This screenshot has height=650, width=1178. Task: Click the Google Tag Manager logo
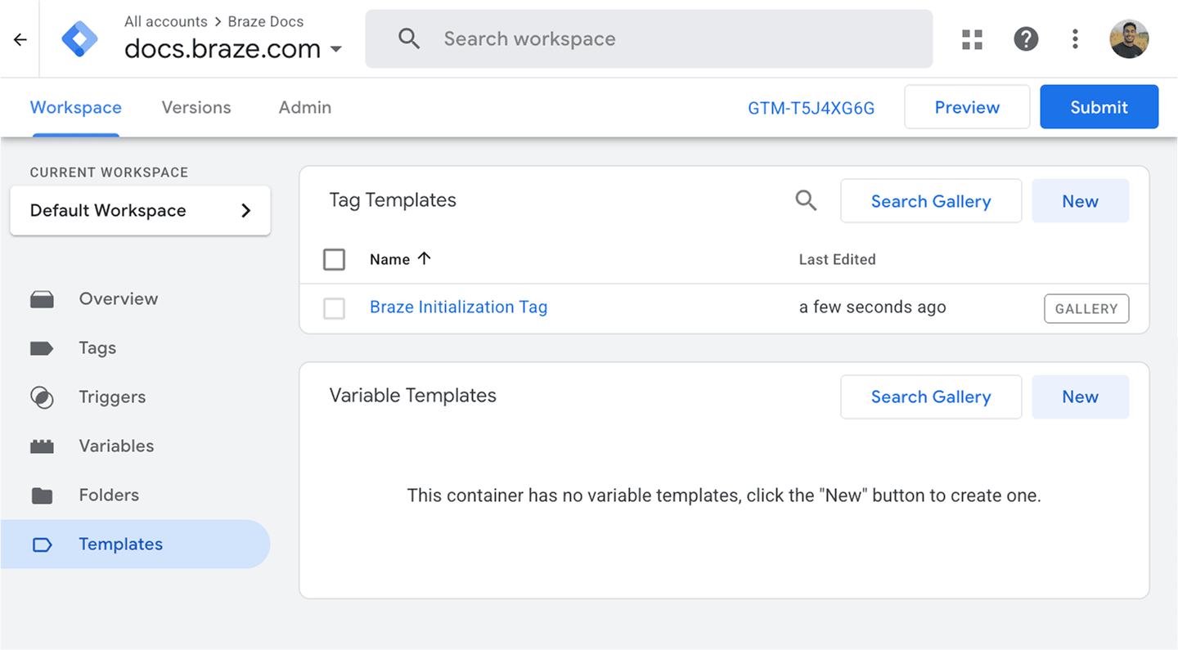pyautogui.click(x=79, y=38)
